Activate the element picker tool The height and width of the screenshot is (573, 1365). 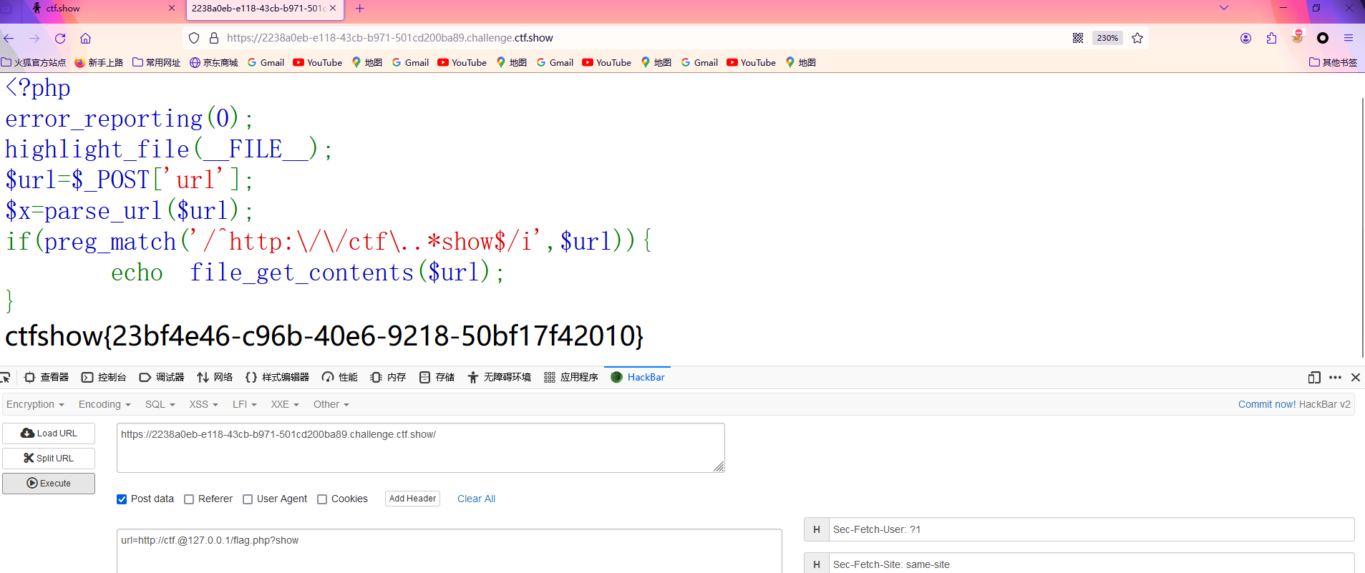pos(6,377)
